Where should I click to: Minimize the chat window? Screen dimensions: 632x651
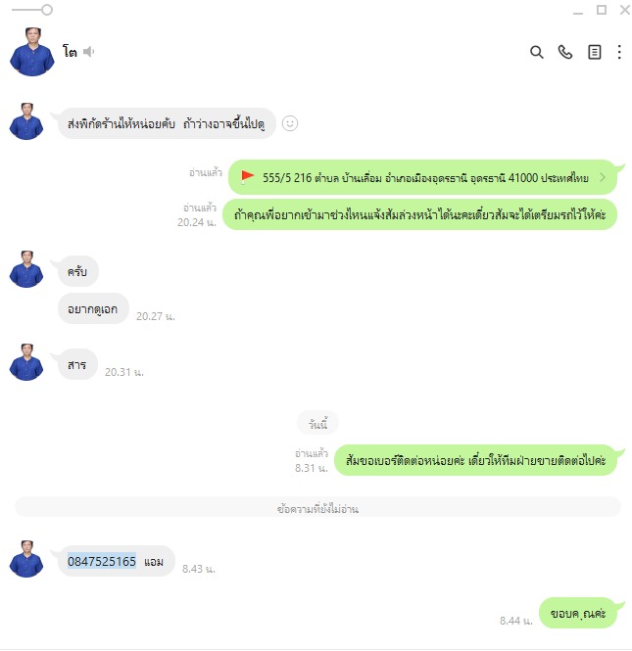click(577, 10)
